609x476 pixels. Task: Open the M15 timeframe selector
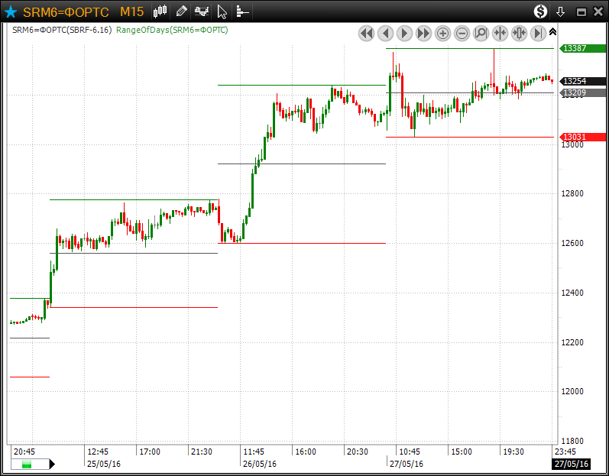(x=131, y=11)
